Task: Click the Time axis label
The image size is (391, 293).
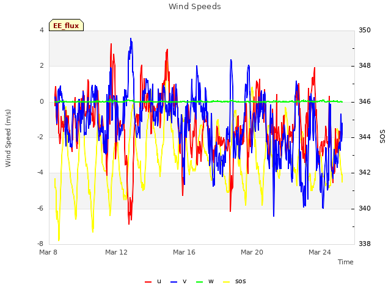Action: [346, 262]
